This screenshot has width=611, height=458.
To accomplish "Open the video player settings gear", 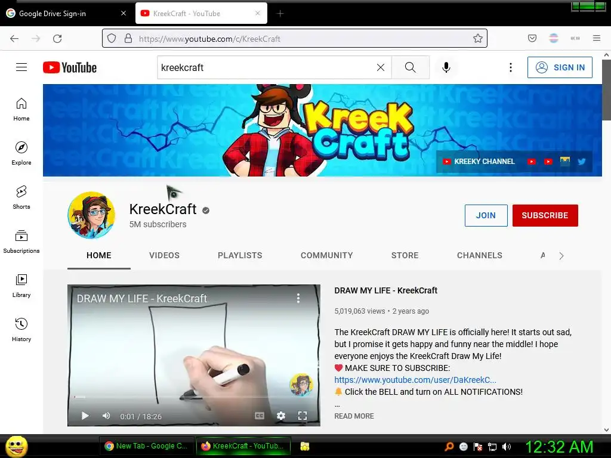I will click(281, 416).
